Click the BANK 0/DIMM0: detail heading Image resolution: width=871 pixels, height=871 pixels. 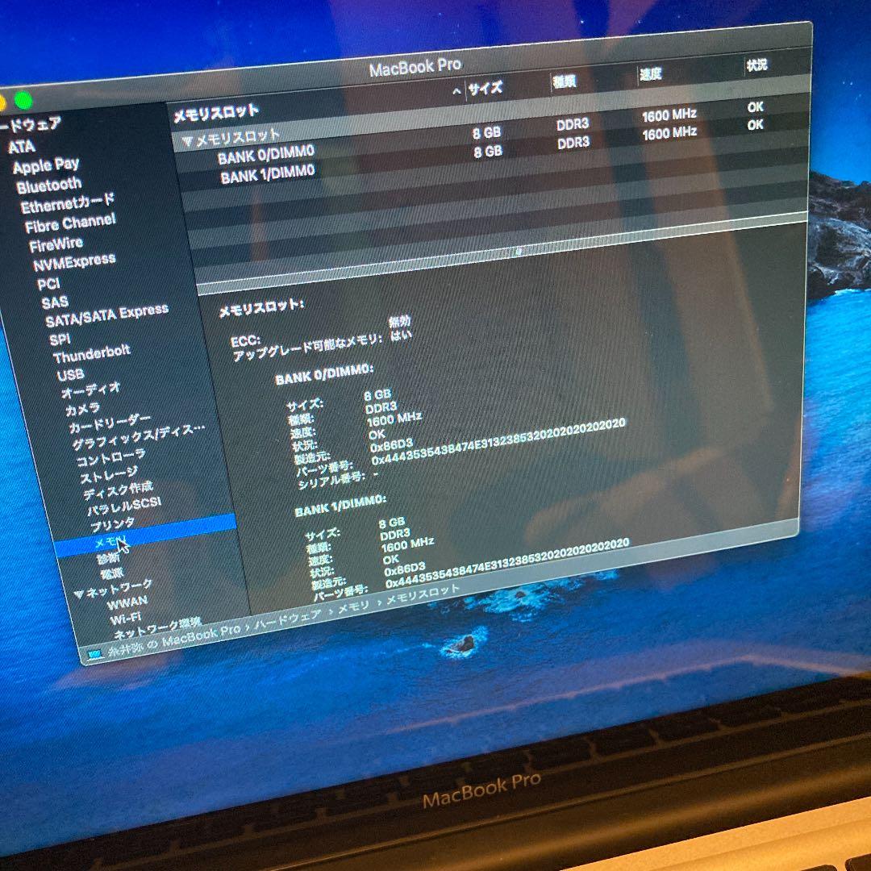[x=324, y=374]
